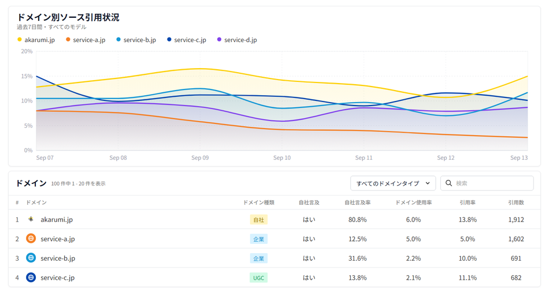This screenshot has width=549, height=293.
Task: Click the Sep 11 x-axis label
Action: 363,157
